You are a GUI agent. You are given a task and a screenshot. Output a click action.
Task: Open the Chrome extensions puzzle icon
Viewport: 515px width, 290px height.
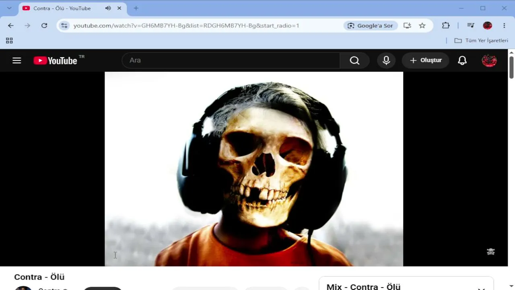click(x=446, y=25)
